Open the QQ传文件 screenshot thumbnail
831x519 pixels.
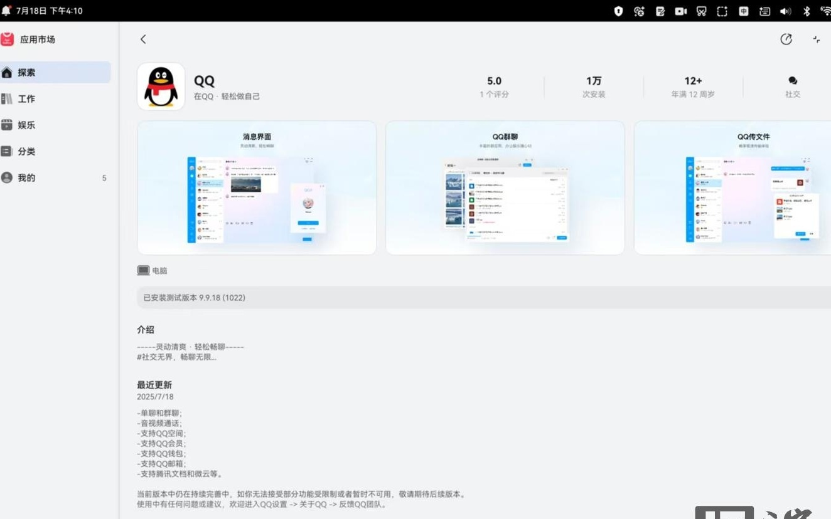pos(732,188)
